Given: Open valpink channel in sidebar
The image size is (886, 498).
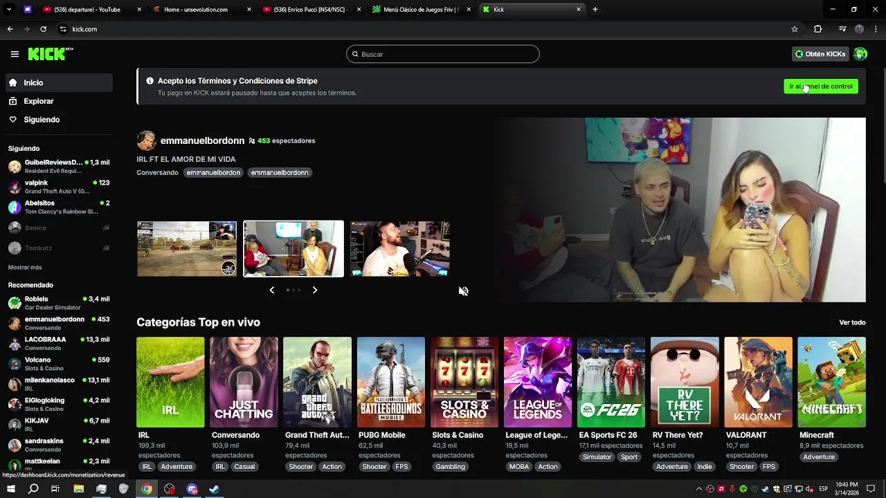Looking at the screenshot, I should [x=59, y=187].
